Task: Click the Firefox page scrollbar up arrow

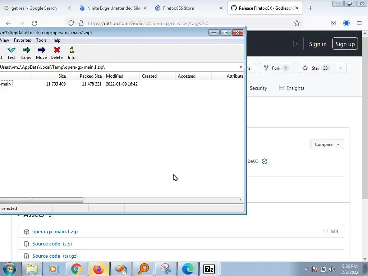Action: 365,33
